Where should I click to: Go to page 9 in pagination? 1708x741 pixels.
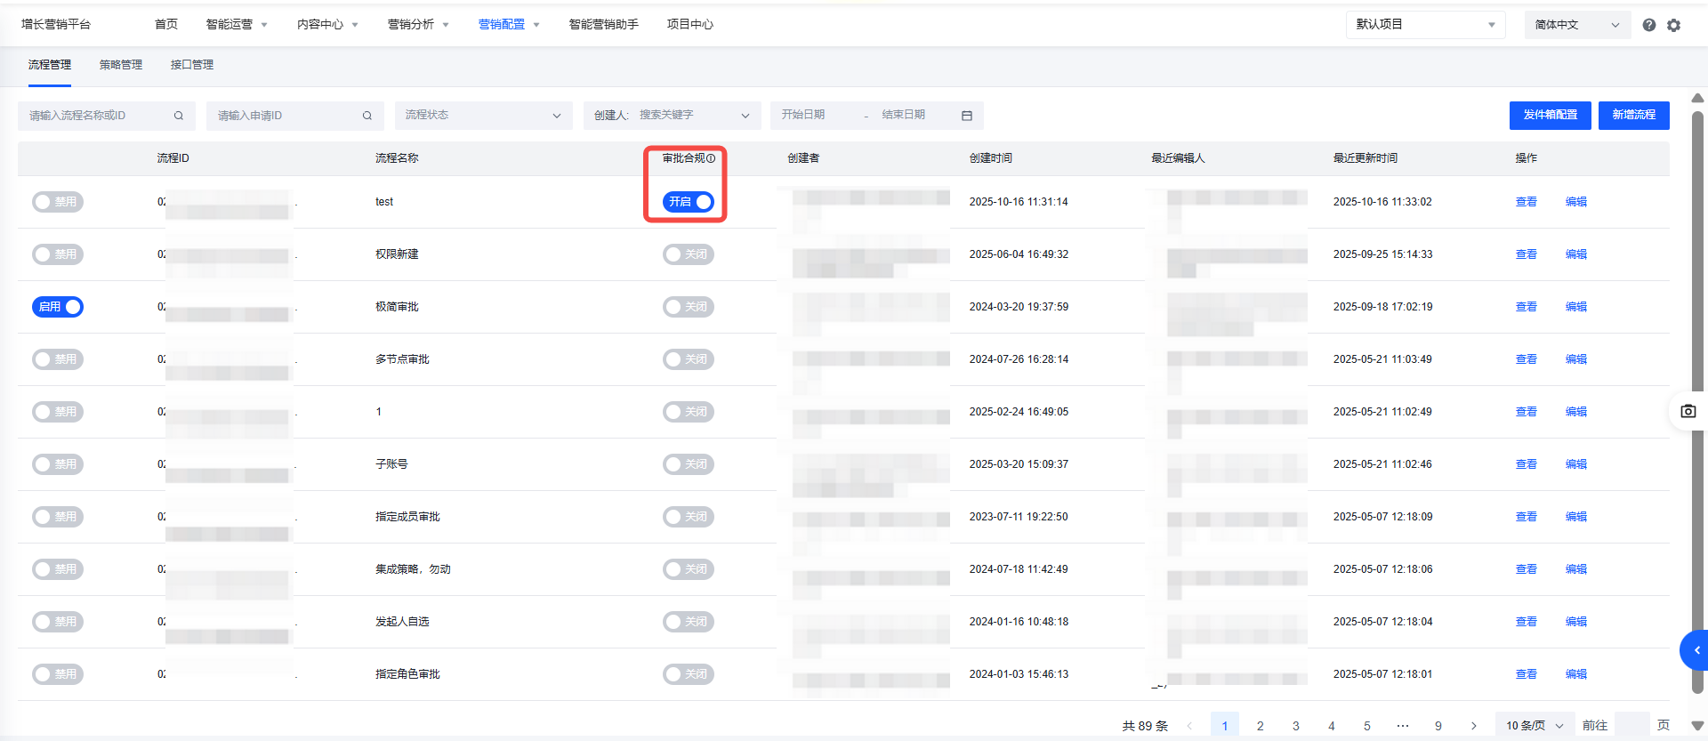click(1438, 726)
